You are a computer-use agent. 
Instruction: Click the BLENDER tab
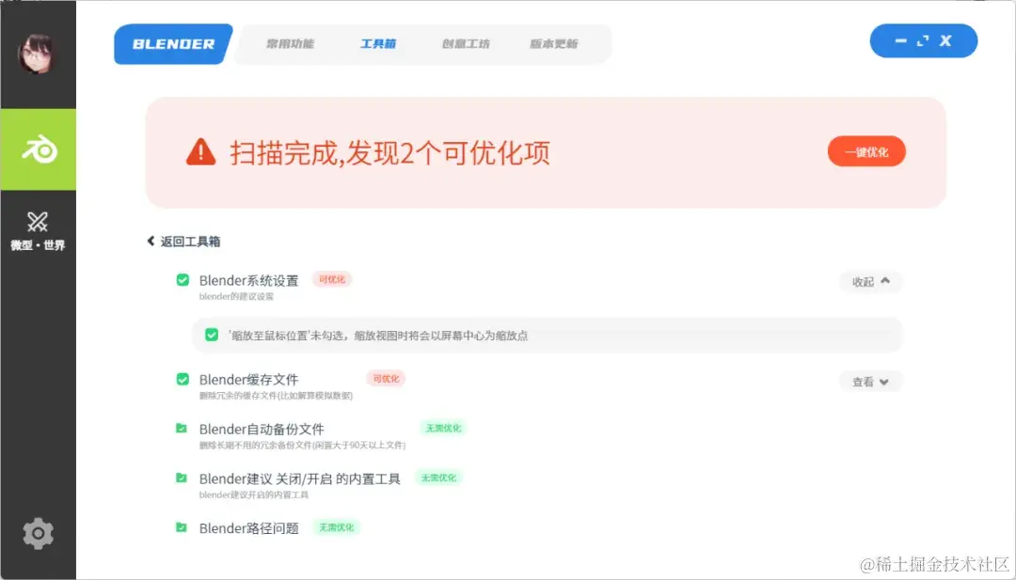tap(173, 44)
